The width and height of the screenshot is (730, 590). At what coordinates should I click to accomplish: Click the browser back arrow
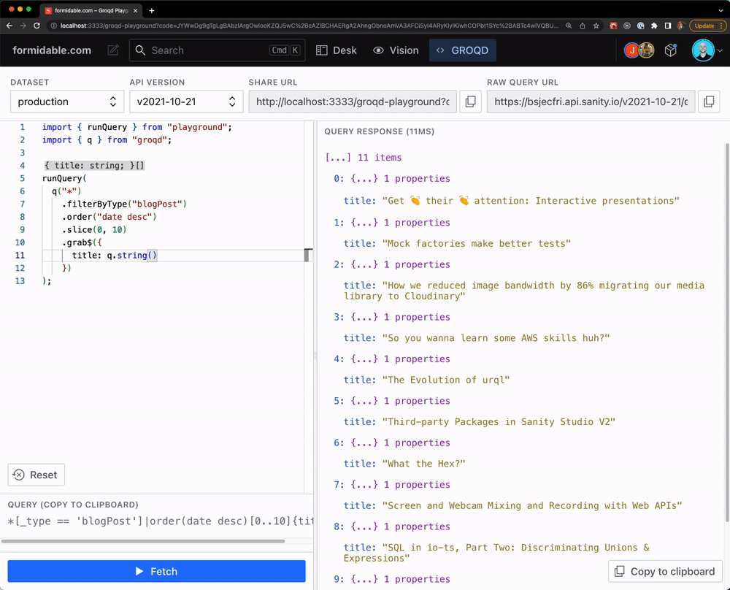tap(9, 26)
